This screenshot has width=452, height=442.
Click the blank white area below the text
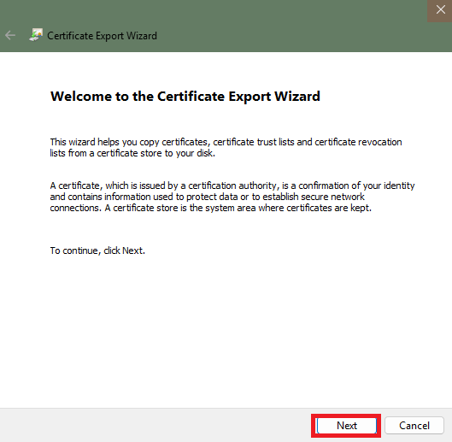(226, 332)
